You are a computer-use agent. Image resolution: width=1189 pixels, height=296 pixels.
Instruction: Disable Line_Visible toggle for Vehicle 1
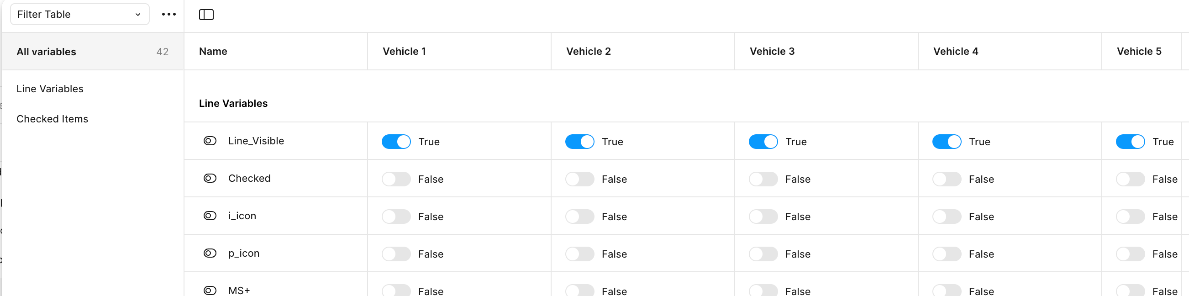click(396, 142)
